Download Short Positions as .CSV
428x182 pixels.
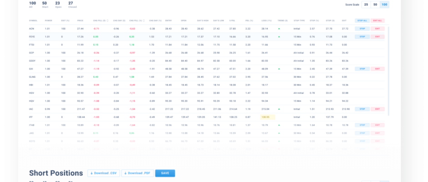click(103, 173)
